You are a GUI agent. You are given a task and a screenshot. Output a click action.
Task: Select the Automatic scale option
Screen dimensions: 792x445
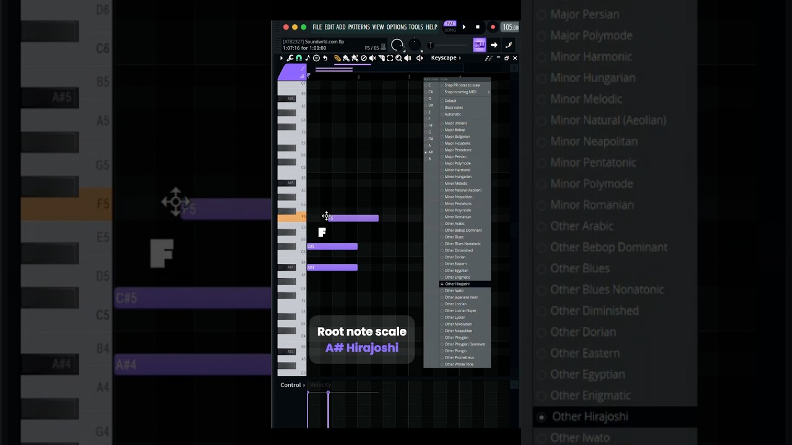pos(453,114)
